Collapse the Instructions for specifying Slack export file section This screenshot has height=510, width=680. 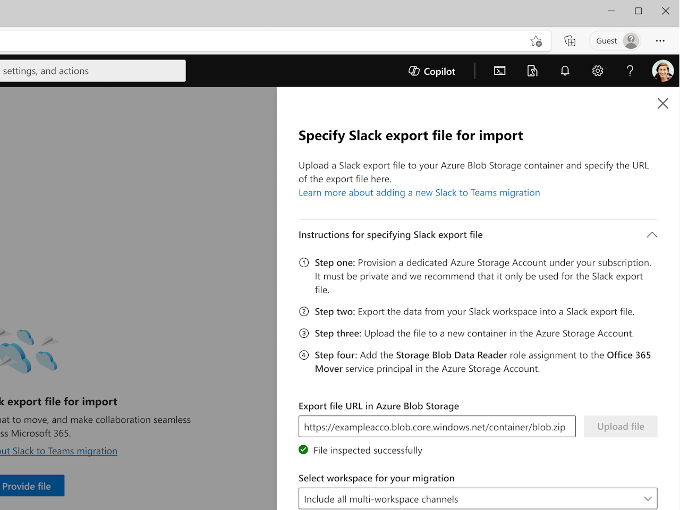click(652, 235)
